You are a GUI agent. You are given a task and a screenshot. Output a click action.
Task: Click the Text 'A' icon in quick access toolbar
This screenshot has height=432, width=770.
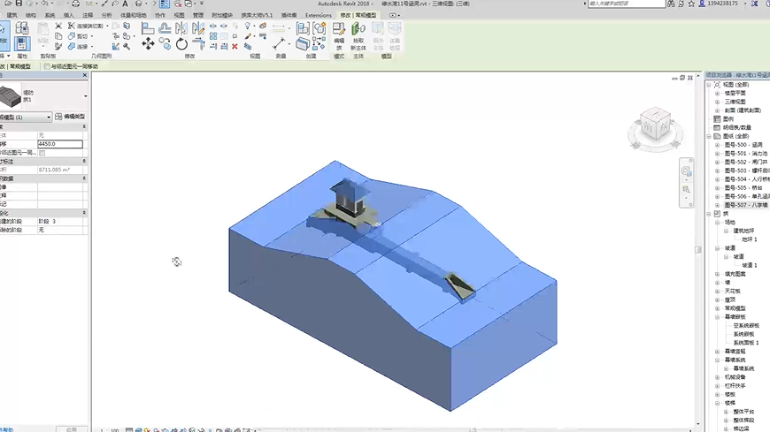tap(125, 4)
